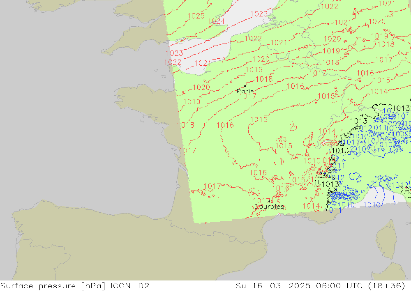Screen dimensions: 411x301
Task: Select the 1018 label just right of Paris
Action: pyautogui.click(x=264, y=79)
